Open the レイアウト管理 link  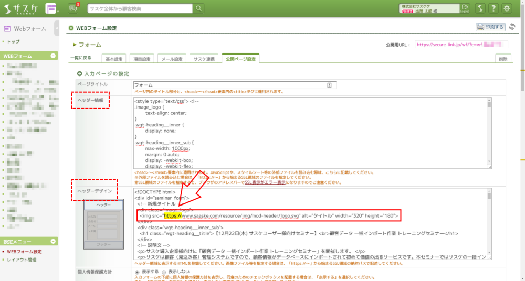[22, 260]
